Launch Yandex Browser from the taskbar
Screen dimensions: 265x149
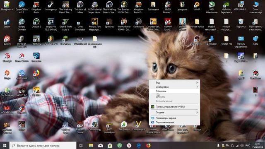(129, 145)
